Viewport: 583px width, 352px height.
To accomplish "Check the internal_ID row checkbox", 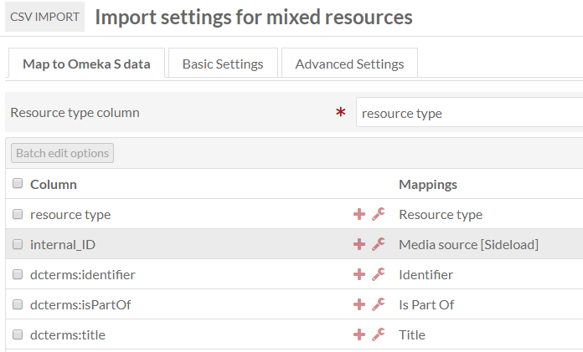I will [x=18, y=244].
